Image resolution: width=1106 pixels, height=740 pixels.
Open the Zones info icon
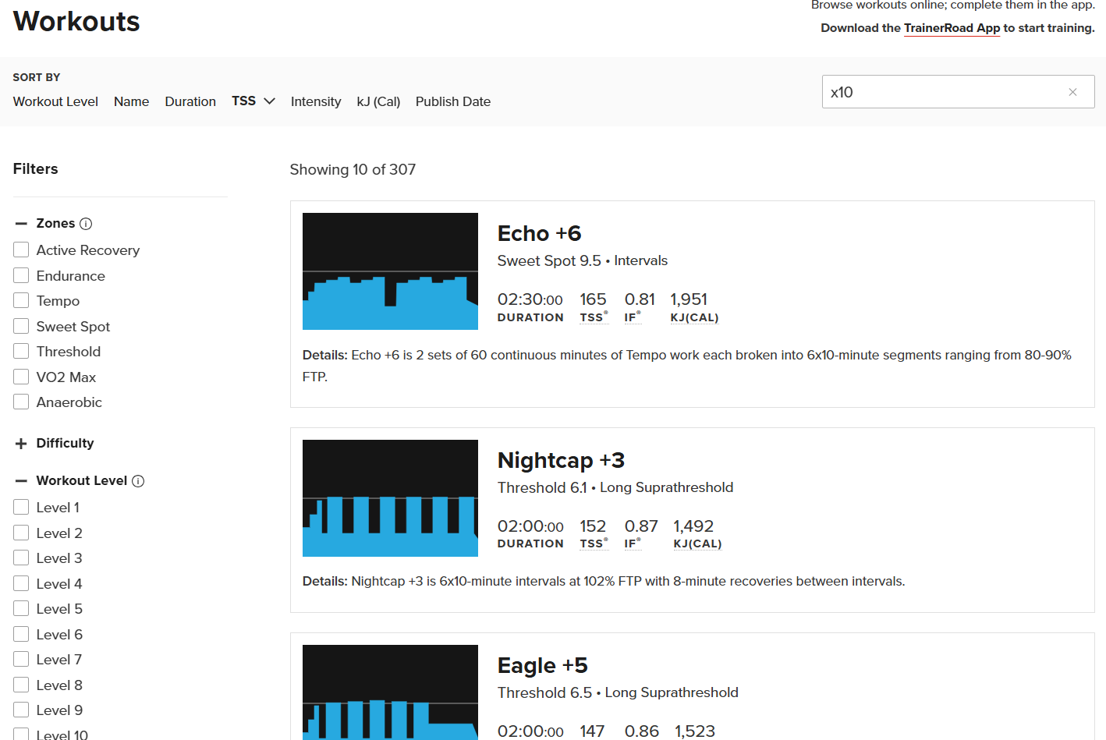pyautogui.click(x=86, y=224)
